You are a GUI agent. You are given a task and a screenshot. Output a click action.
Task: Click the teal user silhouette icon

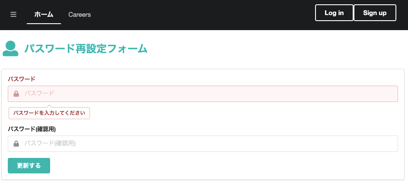click(x=10, y=49)
